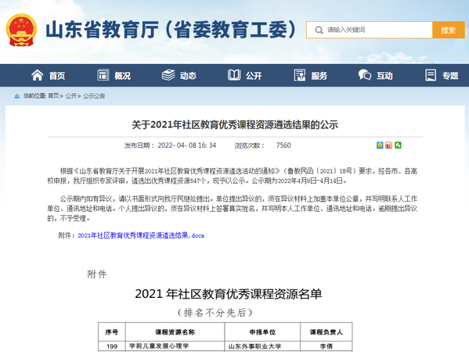Open the 动态 navigation menu
Image resolution: width=469 pixels, height=358 pixels.
pos(188,76)
